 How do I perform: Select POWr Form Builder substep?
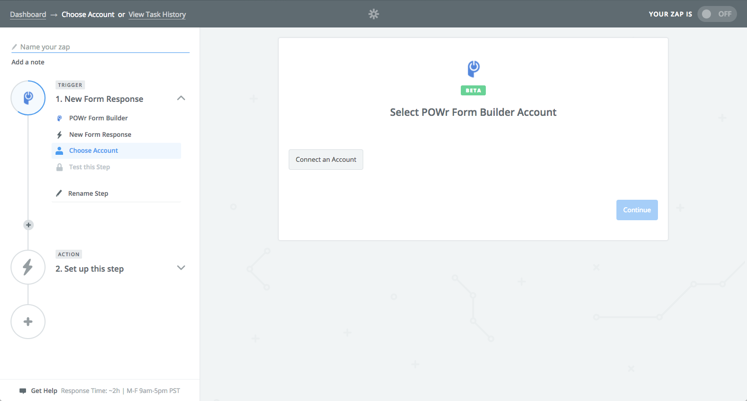coord(116,118)
